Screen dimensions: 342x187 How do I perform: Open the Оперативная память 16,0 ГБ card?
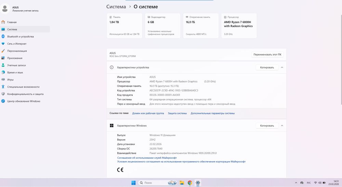201,26
